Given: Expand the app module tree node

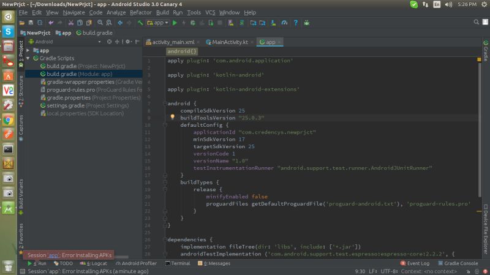Looking at the screenshot, I should tap(28, 50).
